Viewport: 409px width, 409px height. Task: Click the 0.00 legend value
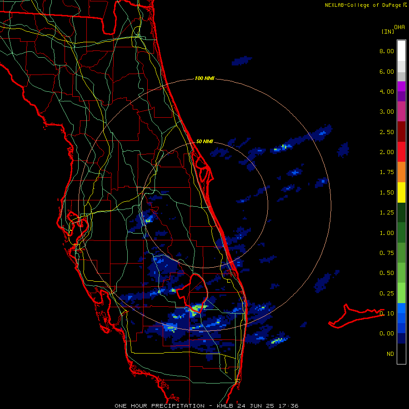[387, 334]
